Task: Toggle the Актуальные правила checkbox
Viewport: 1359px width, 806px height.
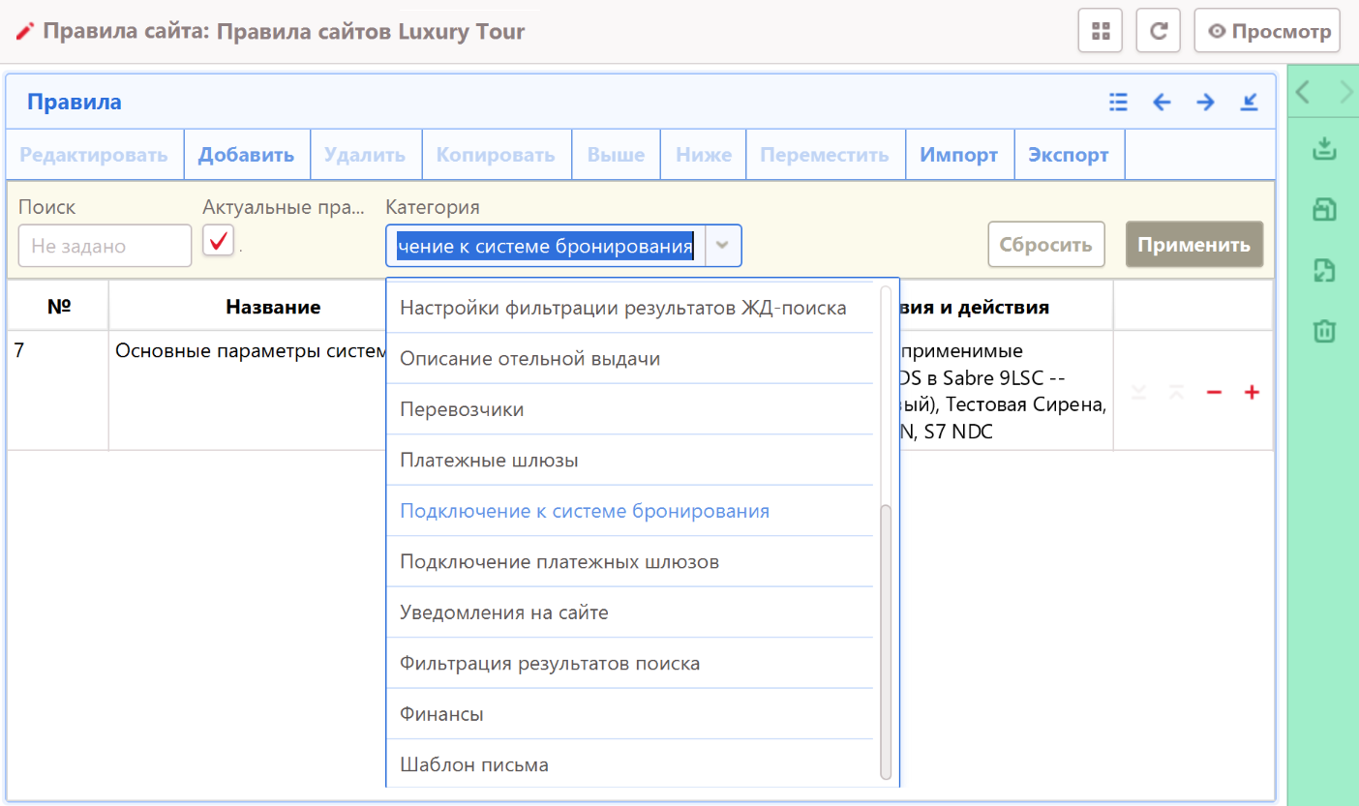Action: pos(219,241)
